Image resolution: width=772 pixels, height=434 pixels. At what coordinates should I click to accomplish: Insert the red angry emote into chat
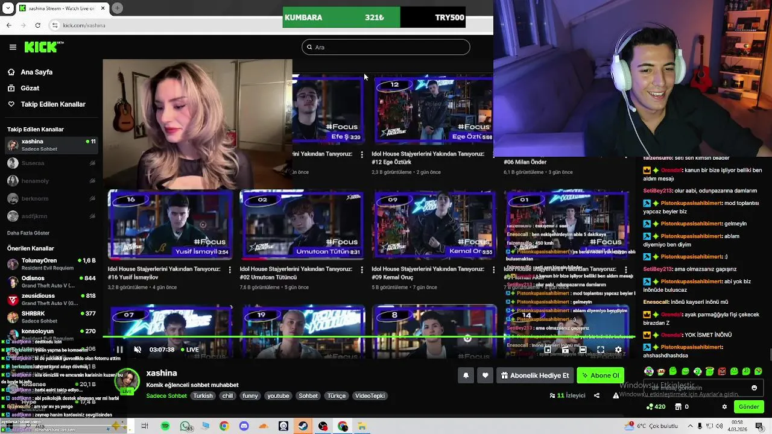pyautogui.click(x=722, y=371)
